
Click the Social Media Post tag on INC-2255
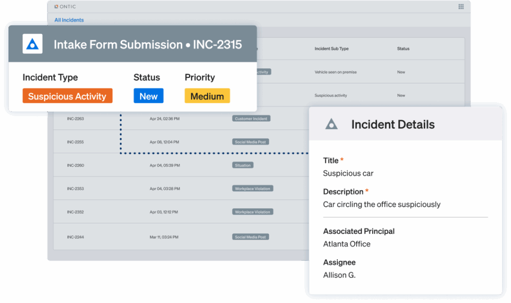click(x=251, y=142)
